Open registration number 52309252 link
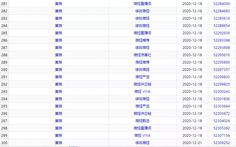The height and width of the screenshot is (147, 236). coord(222,143)
